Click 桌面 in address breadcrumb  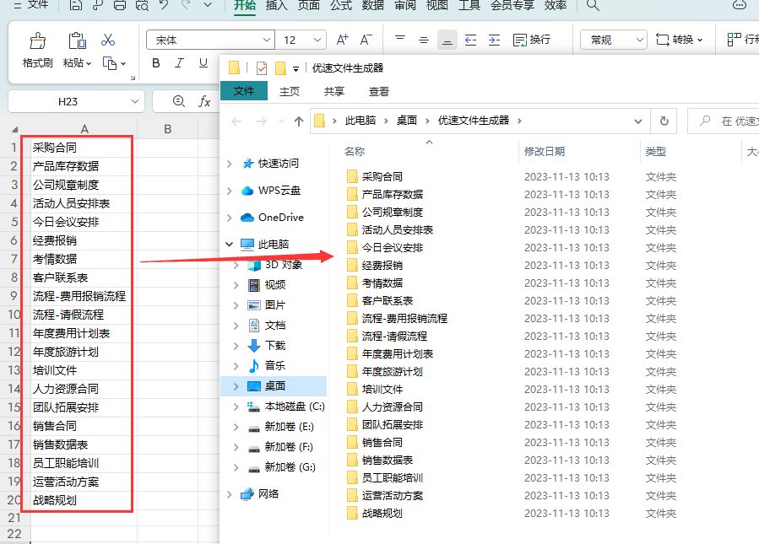(407, 121)
